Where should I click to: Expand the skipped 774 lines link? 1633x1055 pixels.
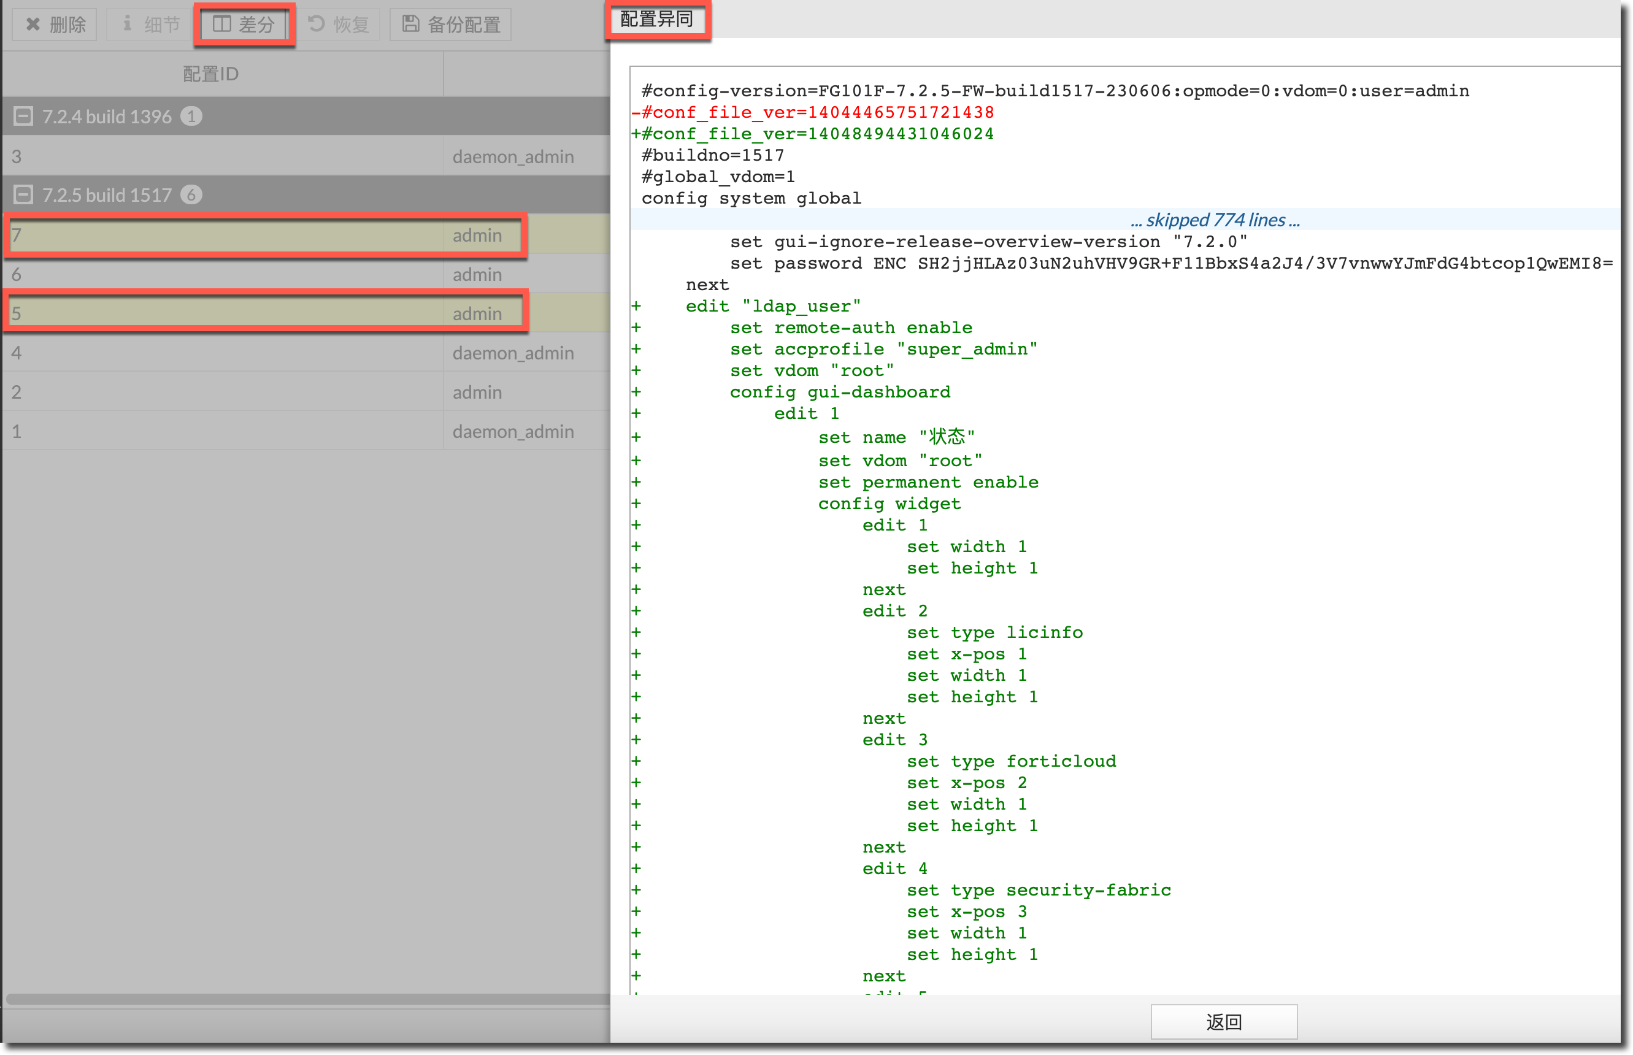pyautogui.click(x=1215, y=220)
